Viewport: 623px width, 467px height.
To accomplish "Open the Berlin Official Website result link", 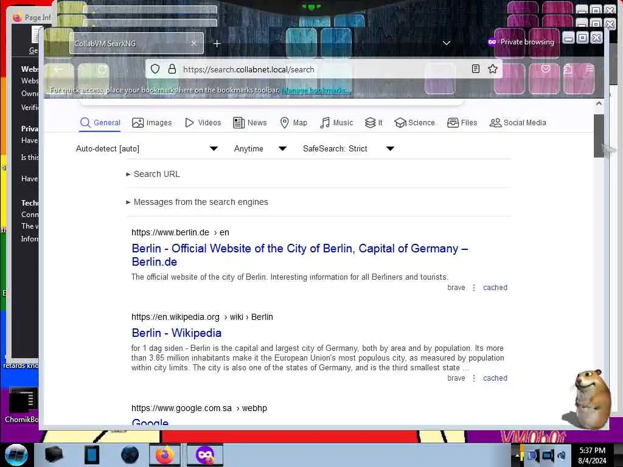I will click(x=299, y=255).
